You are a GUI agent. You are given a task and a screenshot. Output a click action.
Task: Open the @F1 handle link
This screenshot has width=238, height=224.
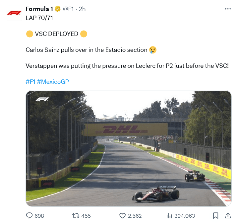click(x=68, y=9)
